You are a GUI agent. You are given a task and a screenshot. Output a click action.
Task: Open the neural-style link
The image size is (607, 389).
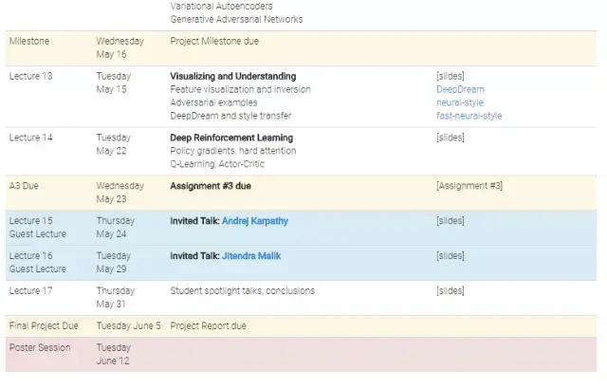(461, 102)
